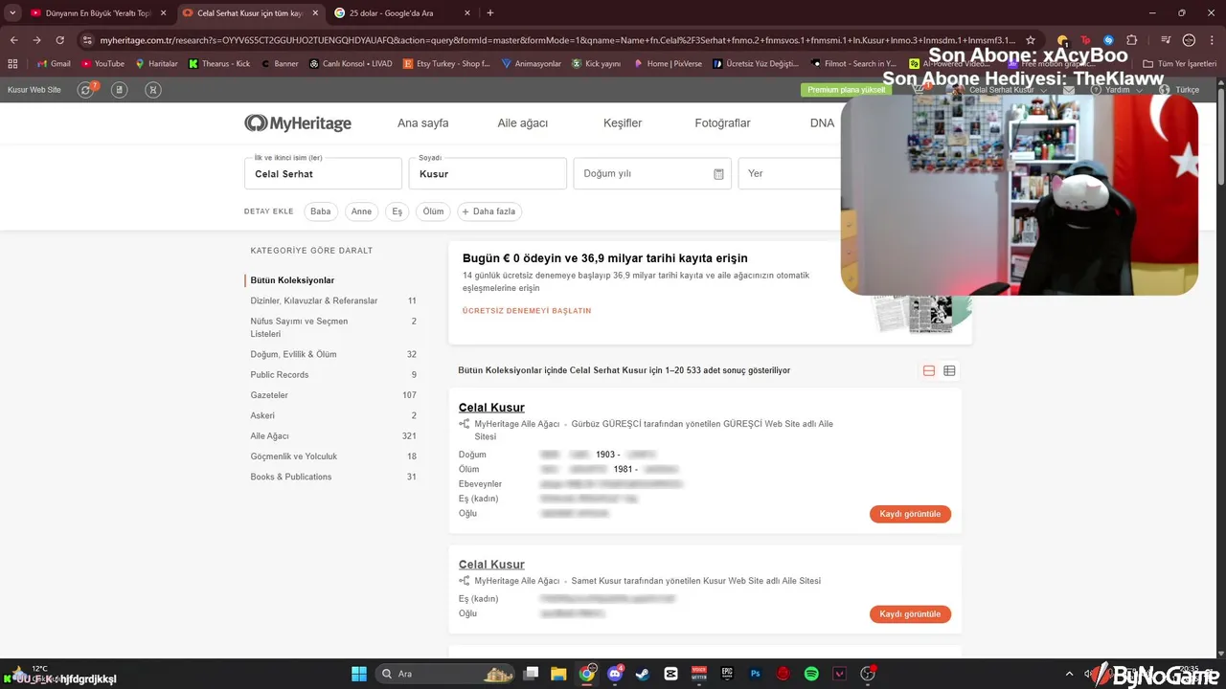The height and width of the screenshot is (689, 1226).
Task: Click the Soyadı field containing Kusur
Action: click(488, 174)
